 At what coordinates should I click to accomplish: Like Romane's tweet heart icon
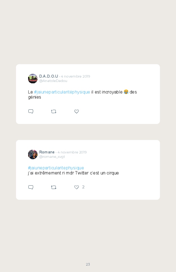pyautogui.click(x=76, y=187)
